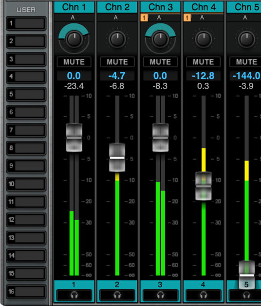The image size is (261, 306).
Task: Select user preset slot 1
Action: 26,23
